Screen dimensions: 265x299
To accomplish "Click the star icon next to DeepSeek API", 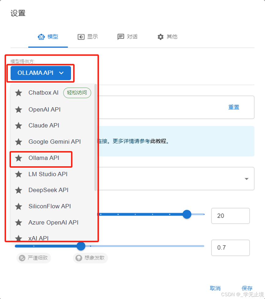I will tap(18, 190).
